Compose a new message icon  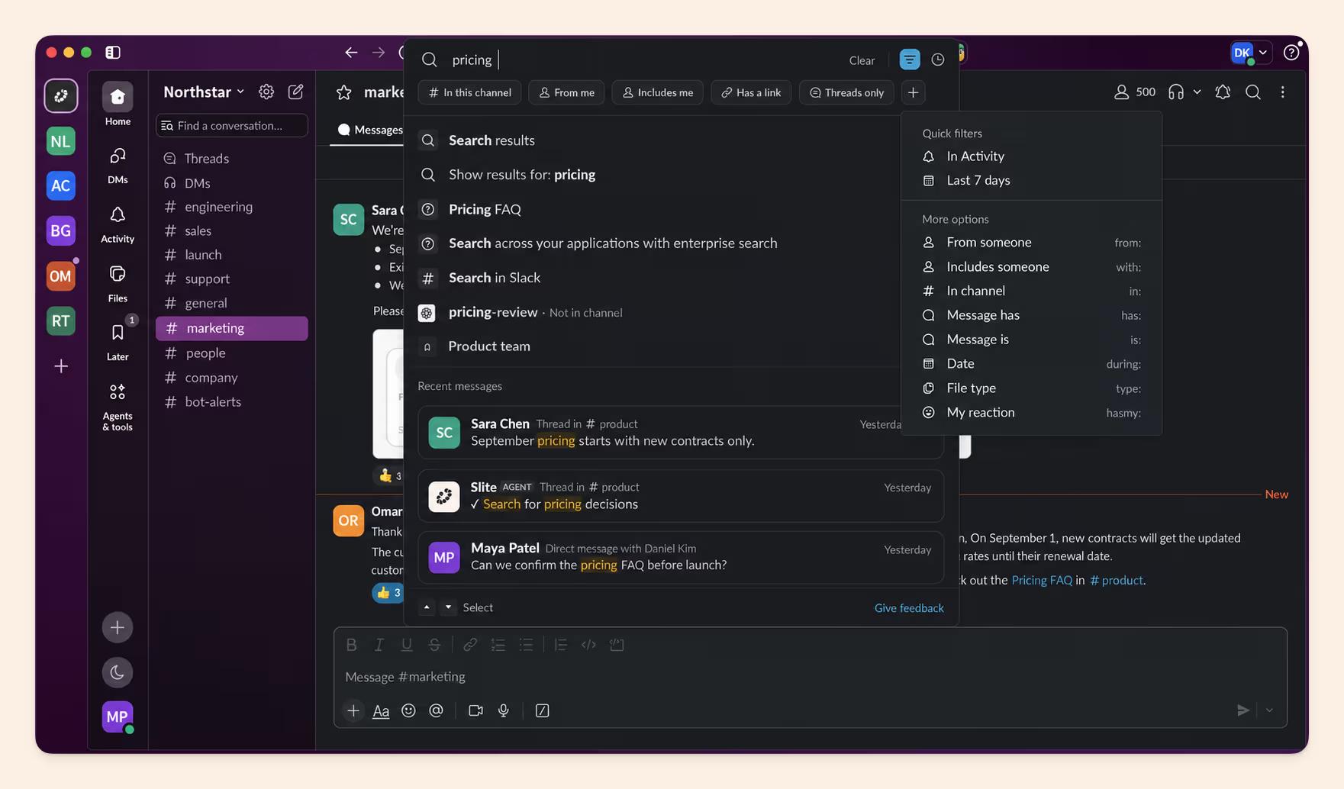[296, 92]
